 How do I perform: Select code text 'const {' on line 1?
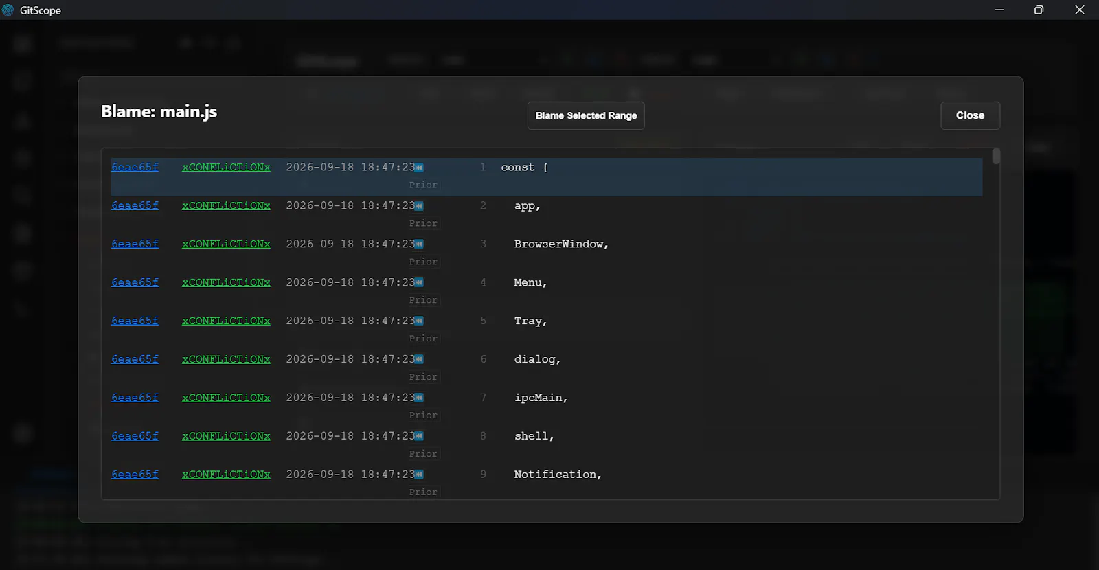(x=525, y=167)
